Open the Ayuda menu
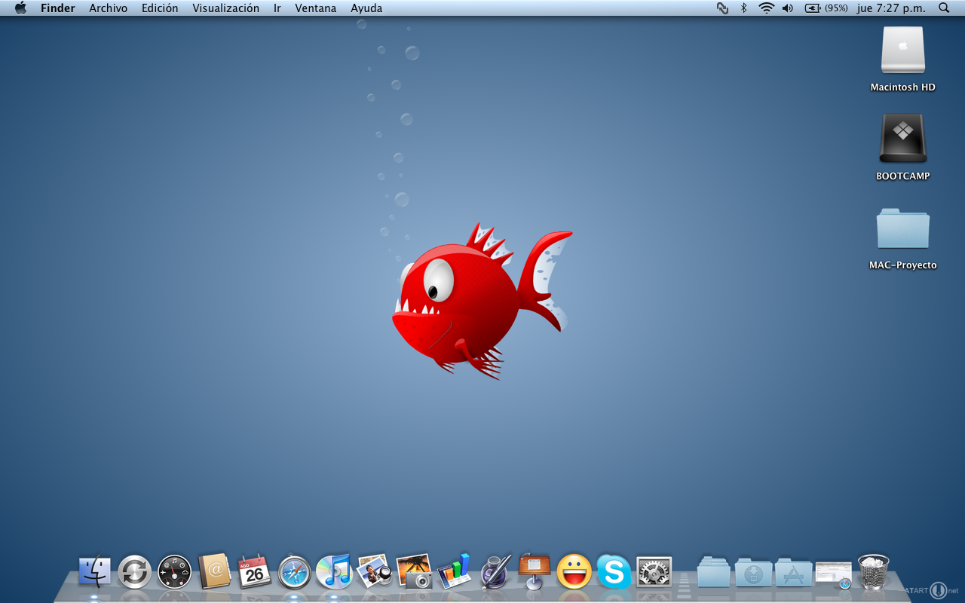The image size is (965, 603). 366,8
